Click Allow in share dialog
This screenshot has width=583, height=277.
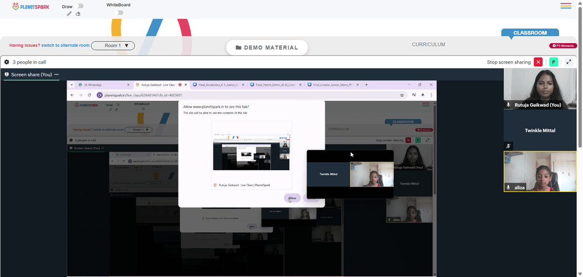tap(292, 198)
